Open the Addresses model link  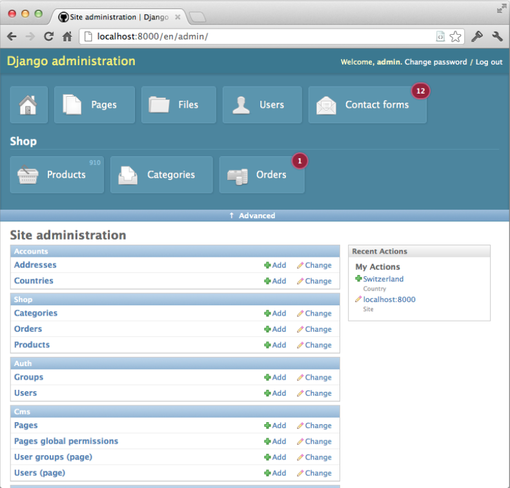35,265
